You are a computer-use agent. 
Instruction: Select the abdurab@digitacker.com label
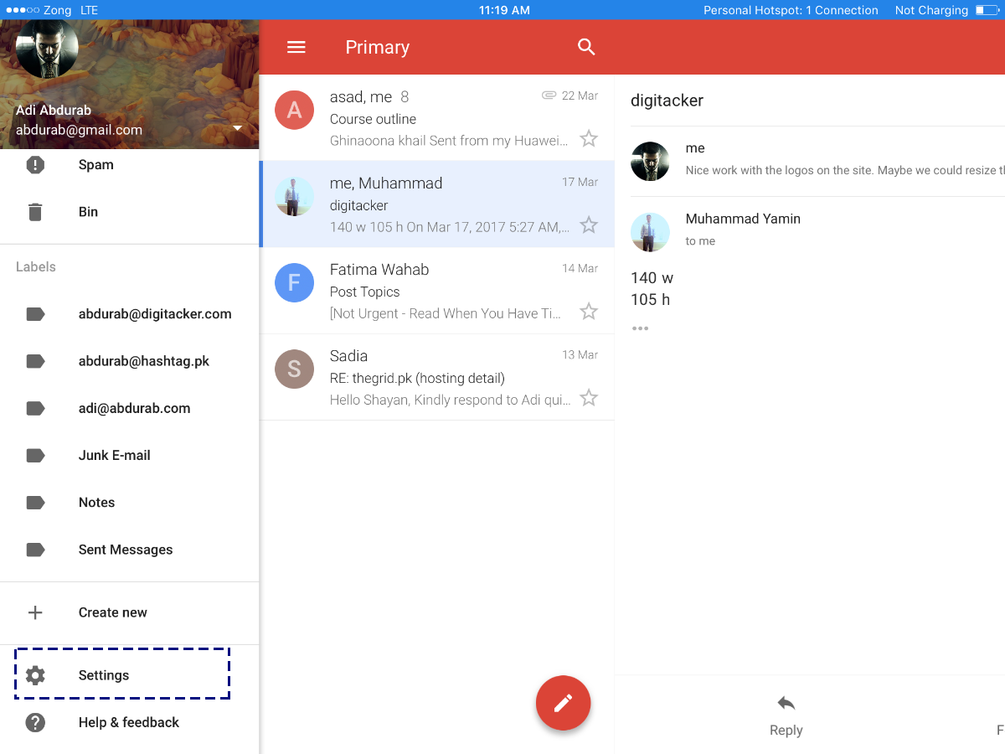(154, 314)
